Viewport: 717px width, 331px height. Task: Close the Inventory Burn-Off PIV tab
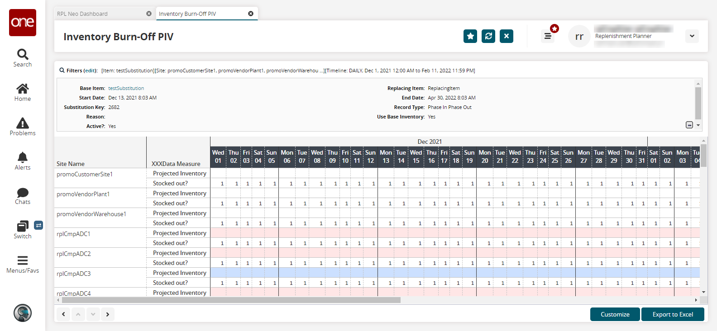point(251,14)
